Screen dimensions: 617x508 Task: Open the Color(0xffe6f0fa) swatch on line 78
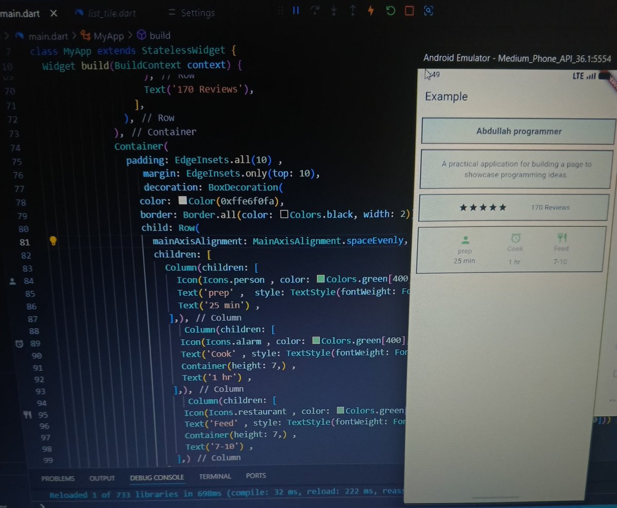[x=182, y=200]
